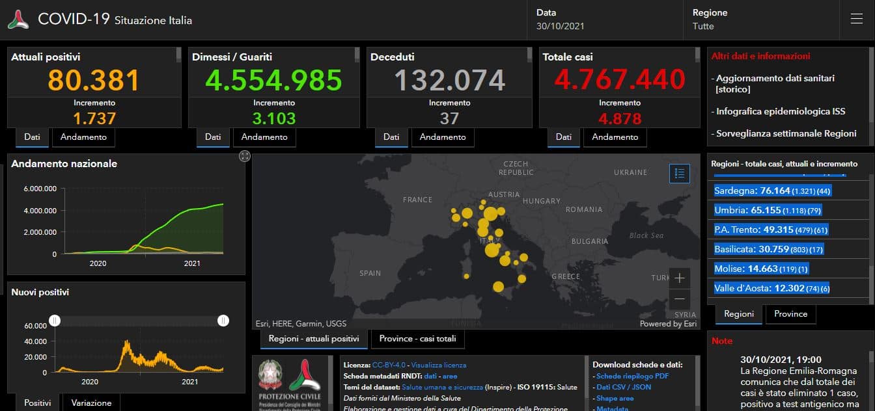Click left handle of Nuovi positivi time slider

pyautogui.click(x=55, y=320)
